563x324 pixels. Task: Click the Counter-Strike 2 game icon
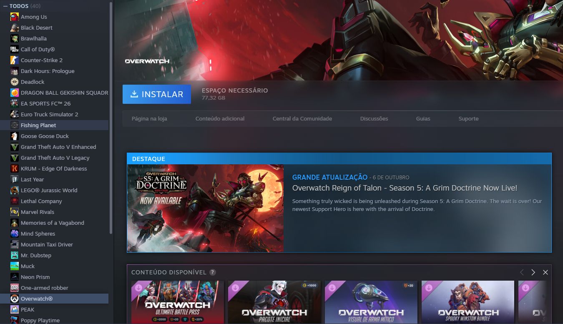[15, 60]
